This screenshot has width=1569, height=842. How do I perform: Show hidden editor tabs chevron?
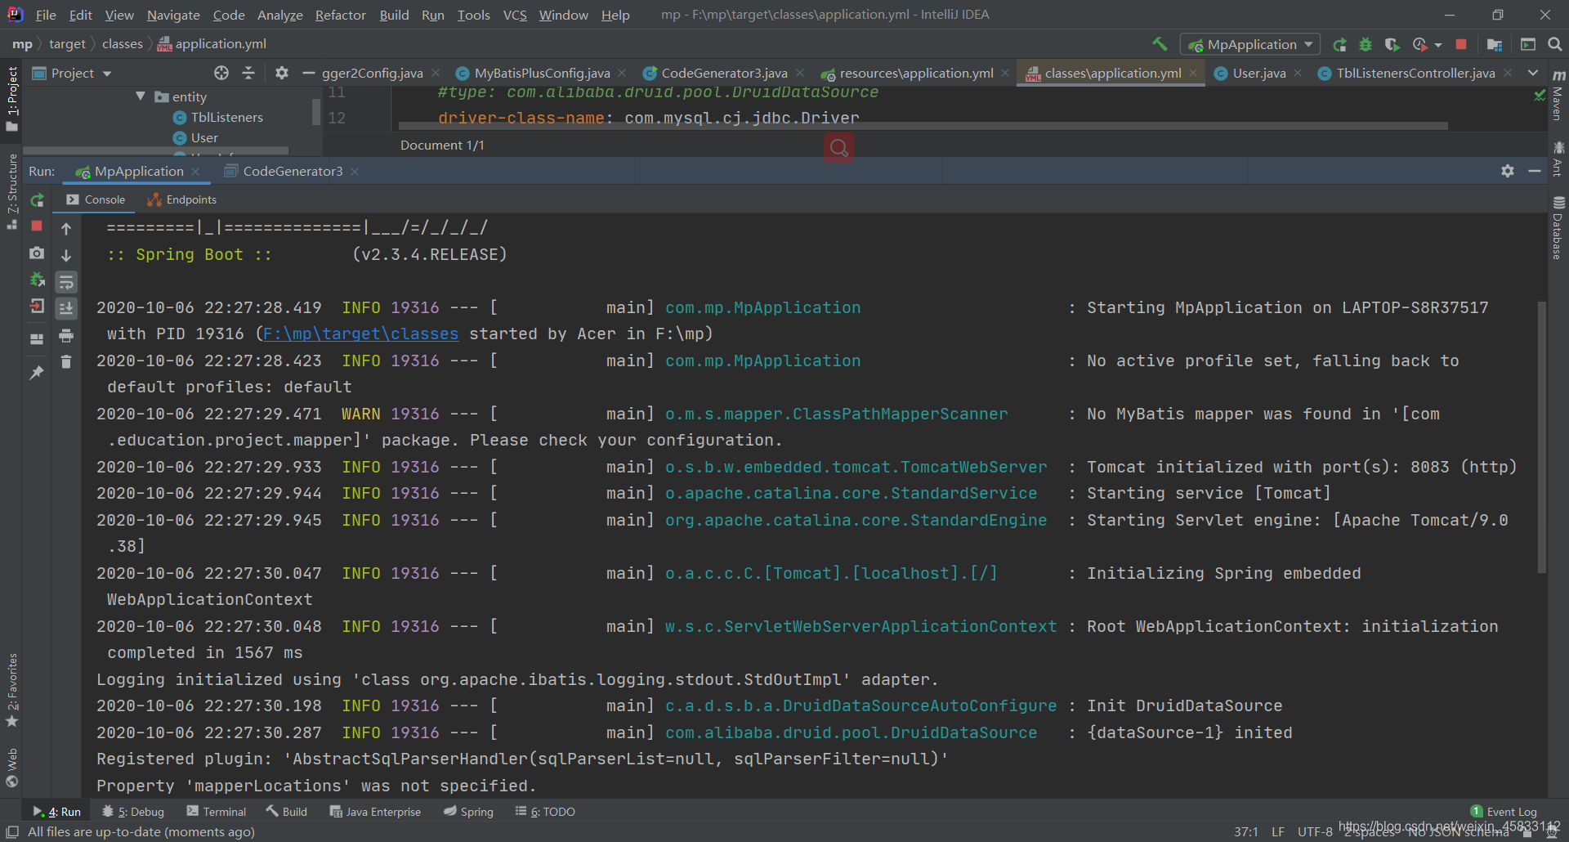[1533, 73]
